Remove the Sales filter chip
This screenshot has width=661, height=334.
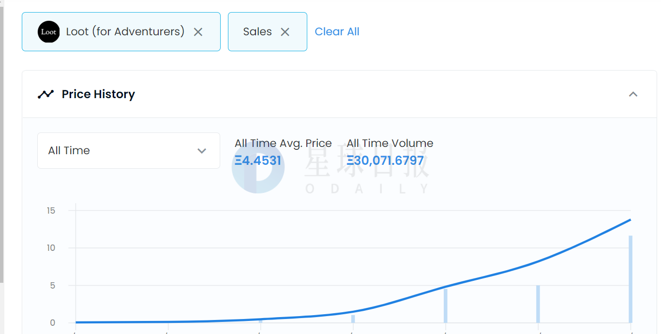click(285, 32)
